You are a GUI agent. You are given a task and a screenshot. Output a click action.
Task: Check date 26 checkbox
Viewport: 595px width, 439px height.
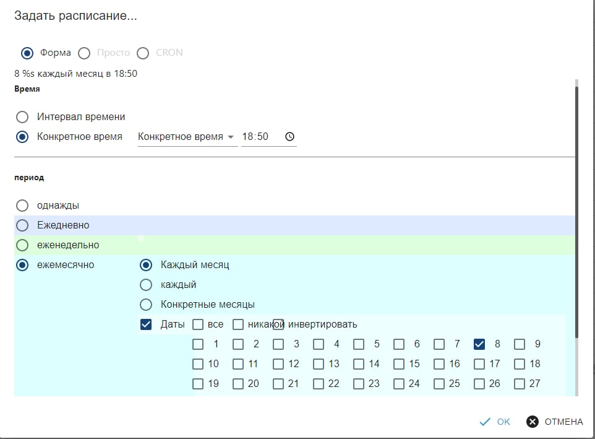(479, 383)
